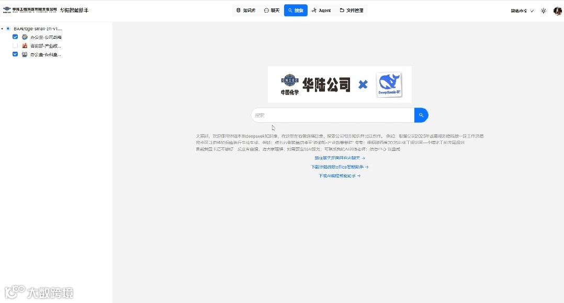Select the BAAI/bge-small-zh-v1 tree label

click(38, 28)
